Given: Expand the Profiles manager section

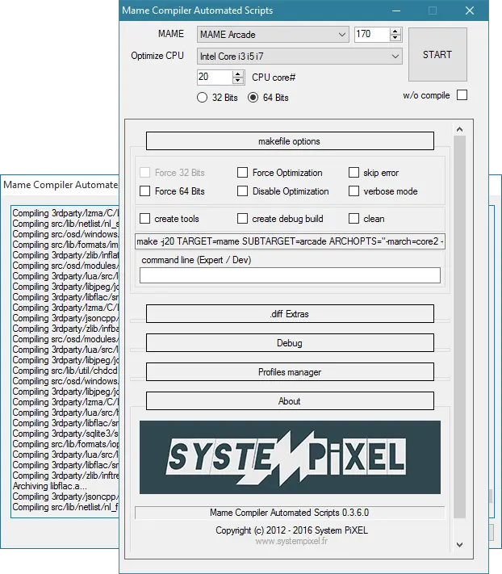Looking at the screenshot, I should [x=290, y=372].
